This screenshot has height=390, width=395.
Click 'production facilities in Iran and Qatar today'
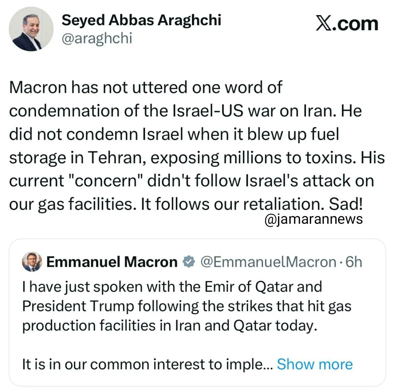[x=169, y=325]
